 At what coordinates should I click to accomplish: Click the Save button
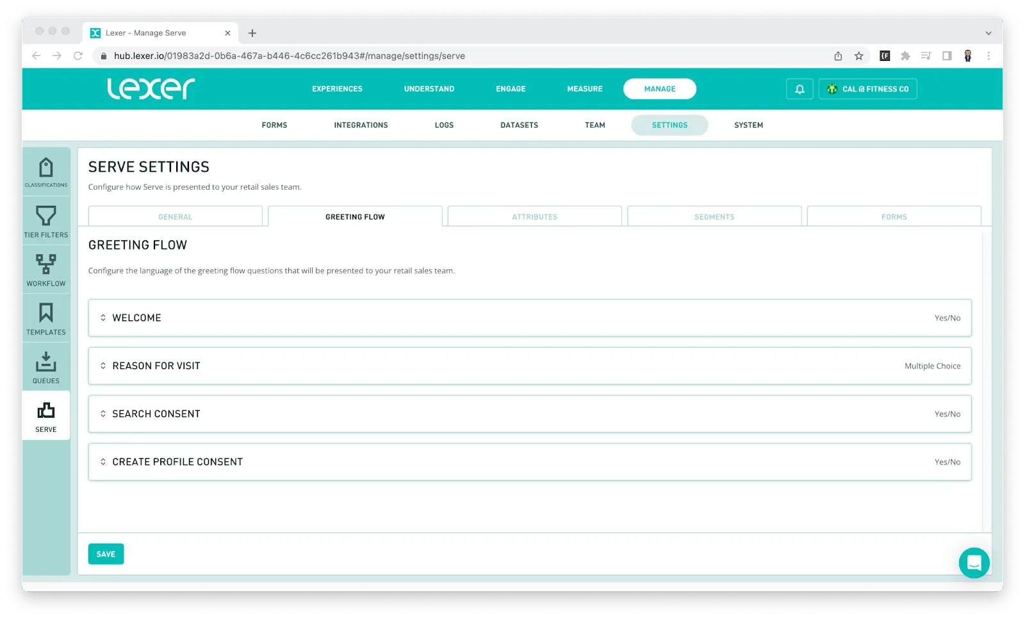[106, 554]
